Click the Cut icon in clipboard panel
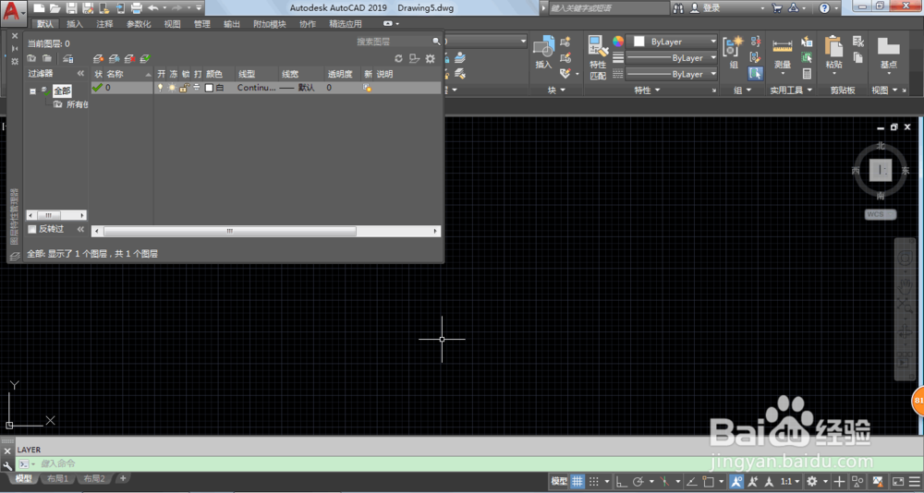924x493 pixels. pyautogui.click(x=858, y=42)
